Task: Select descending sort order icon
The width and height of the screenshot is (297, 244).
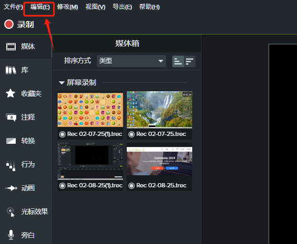Action: [190, 61]
